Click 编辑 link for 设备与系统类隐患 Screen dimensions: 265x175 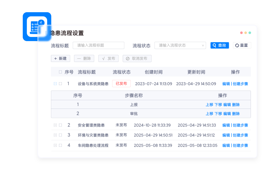pyautogui.click(x=226, y=84)
